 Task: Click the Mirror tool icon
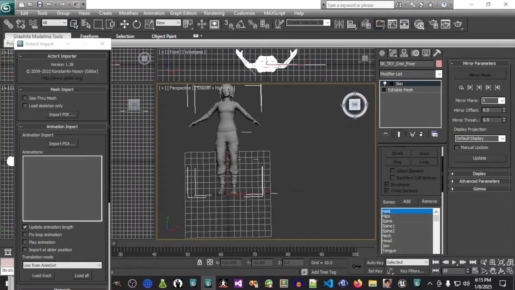[x=339, y=24]
